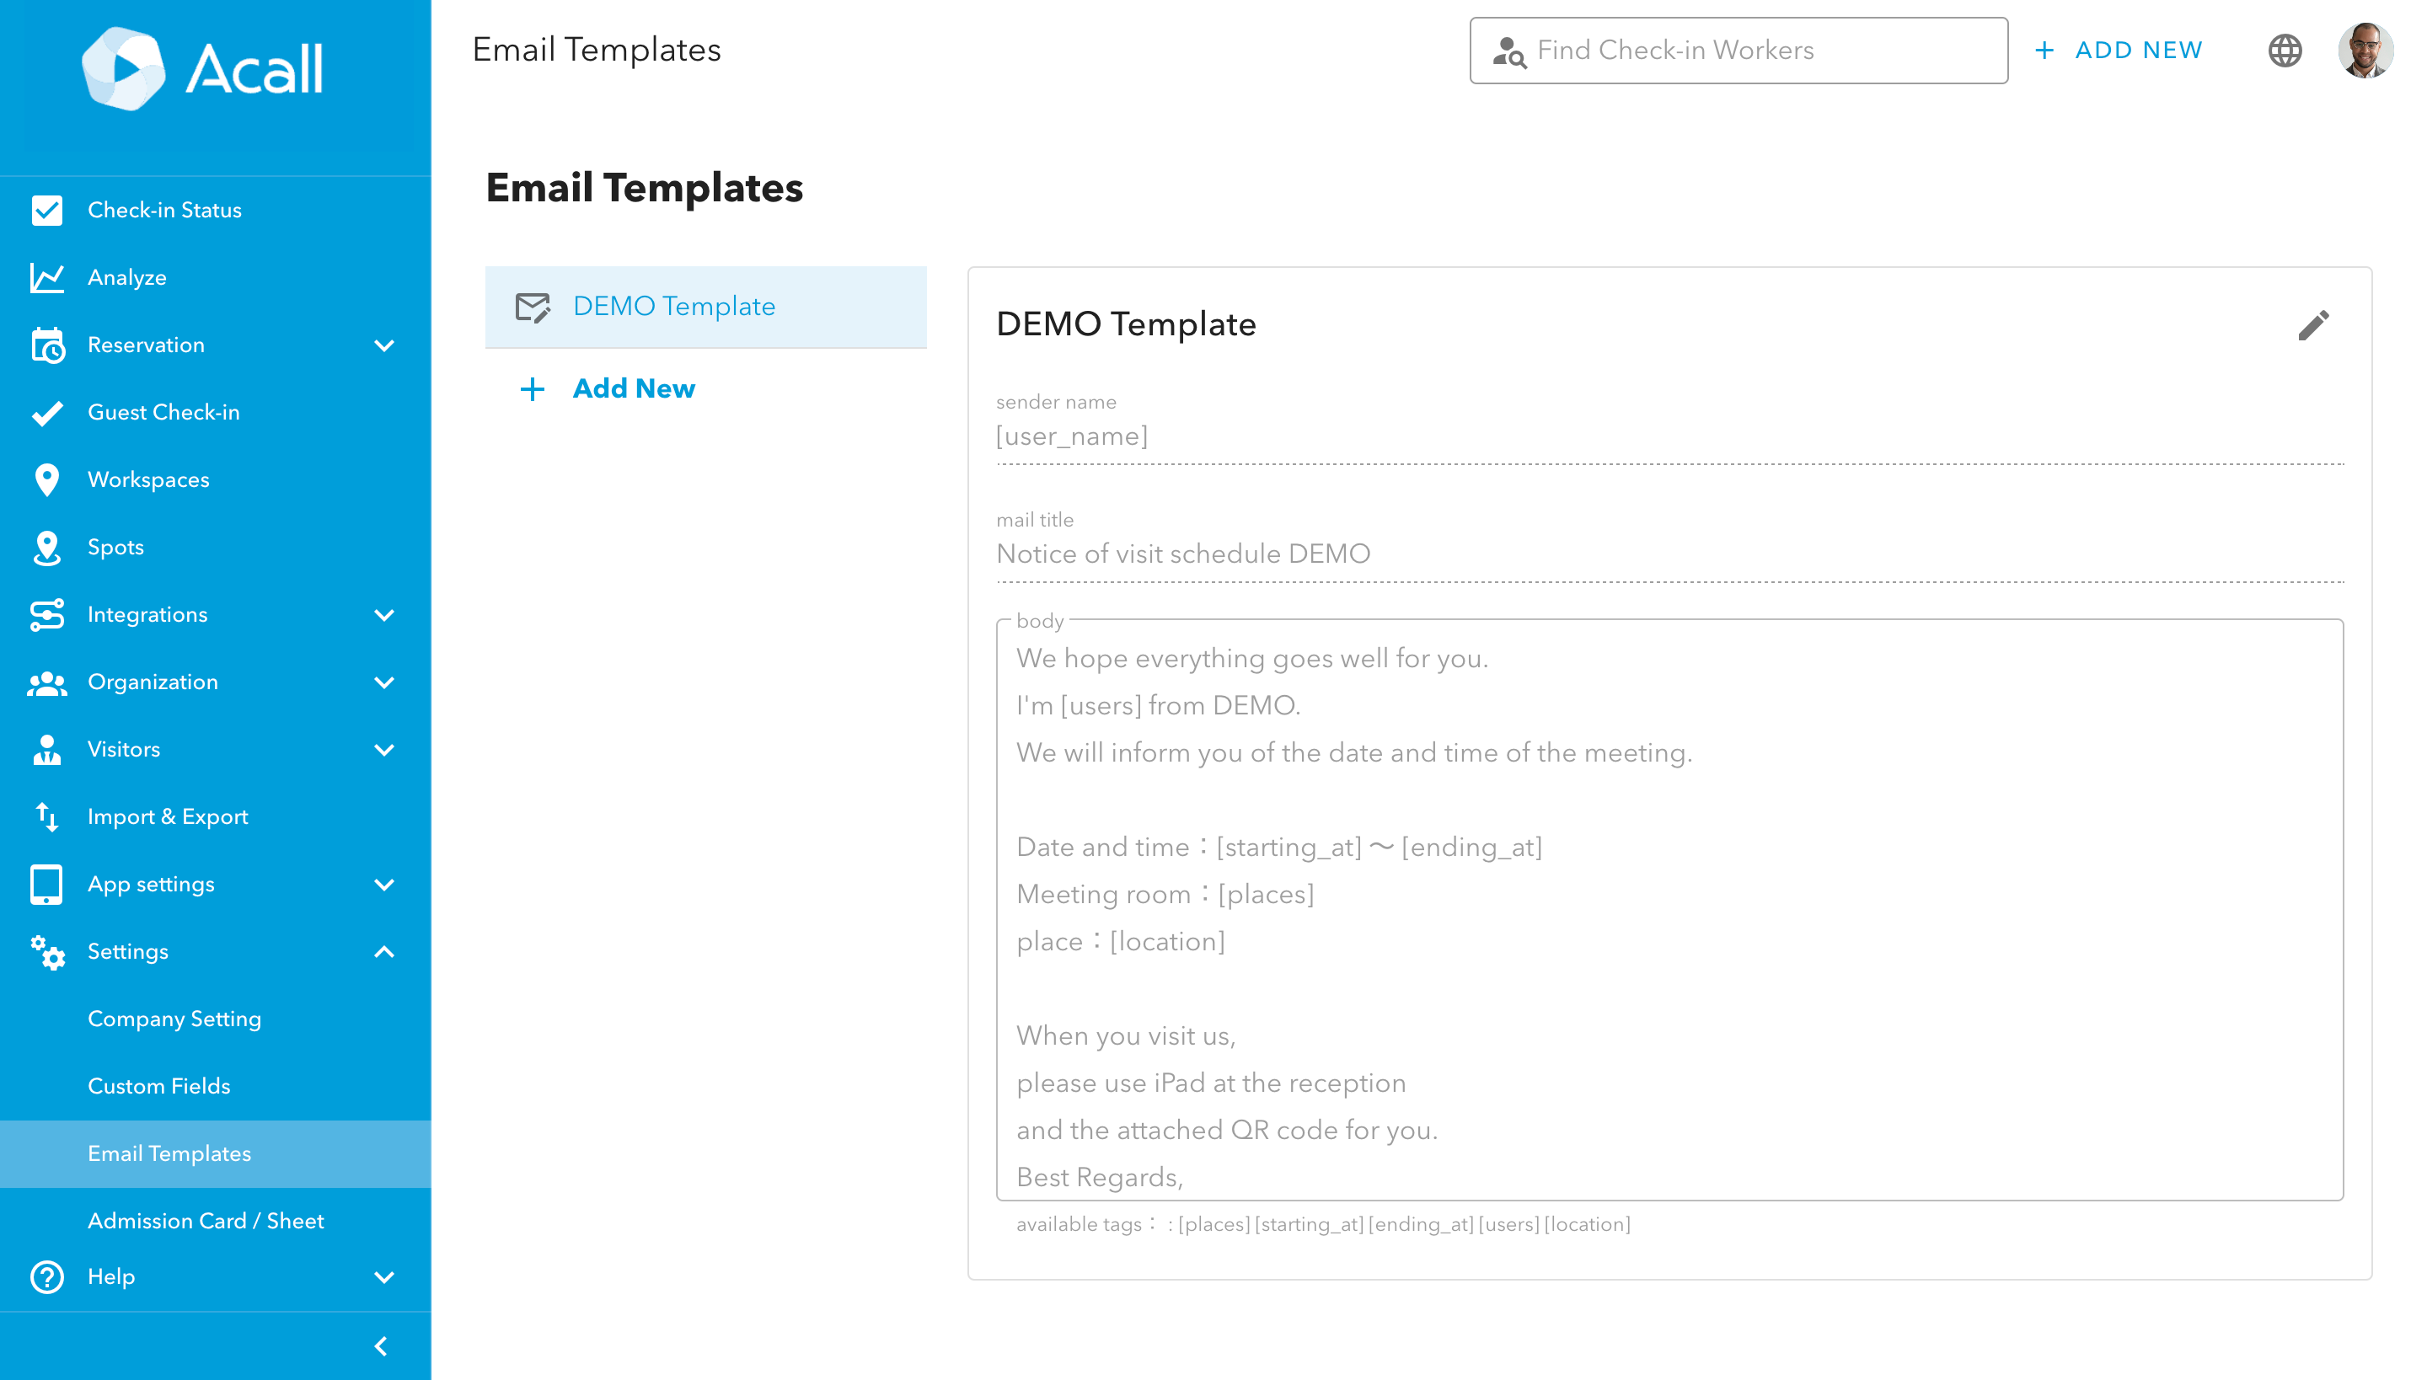
Task: Open Company Setting in the sidebar
Action: coord(174,1019)
